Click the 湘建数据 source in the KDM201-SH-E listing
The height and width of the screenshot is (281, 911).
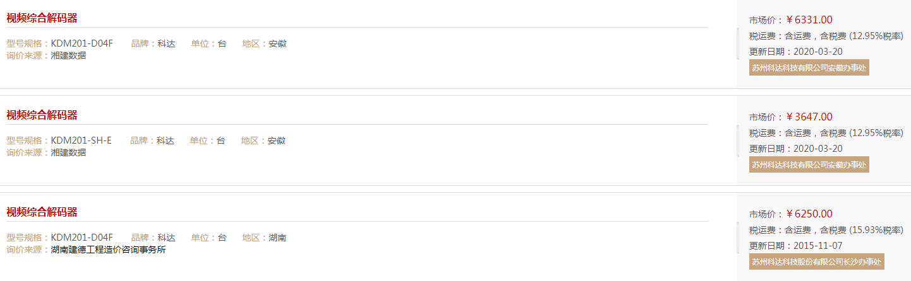tap(68, 152)
